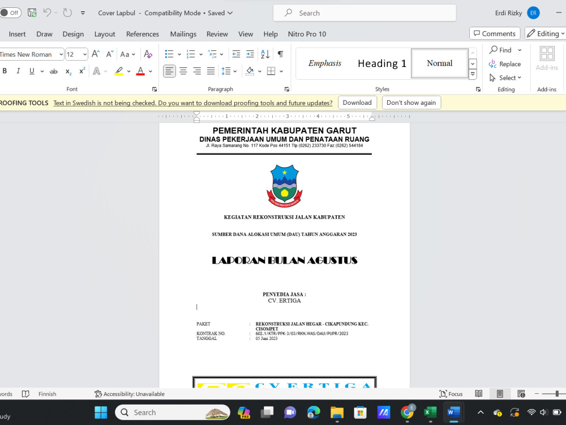
Task: Apply red font color
Action: [x=140, y=71]
